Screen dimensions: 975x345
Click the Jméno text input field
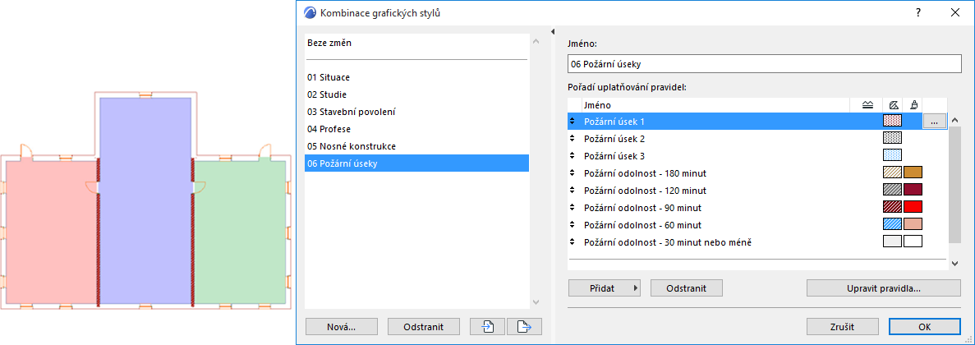click(764, 64)
